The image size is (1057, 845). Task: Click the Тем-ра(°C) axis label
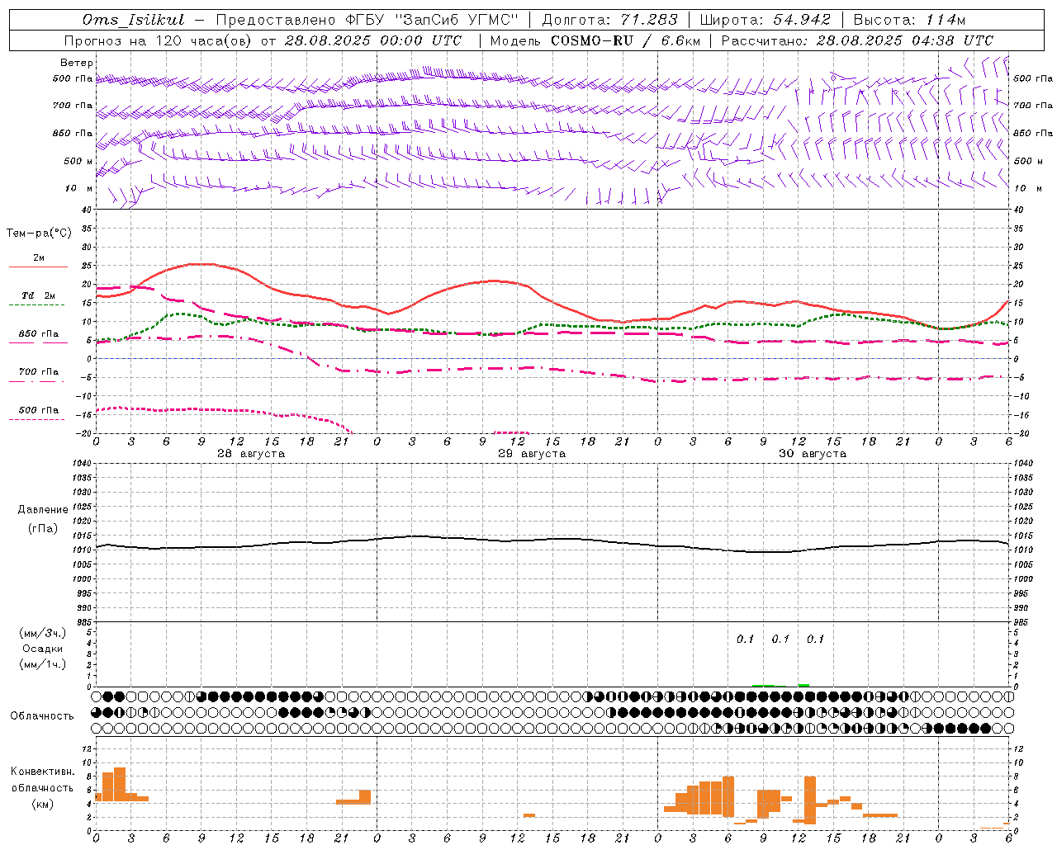click(x=39, y=234)
